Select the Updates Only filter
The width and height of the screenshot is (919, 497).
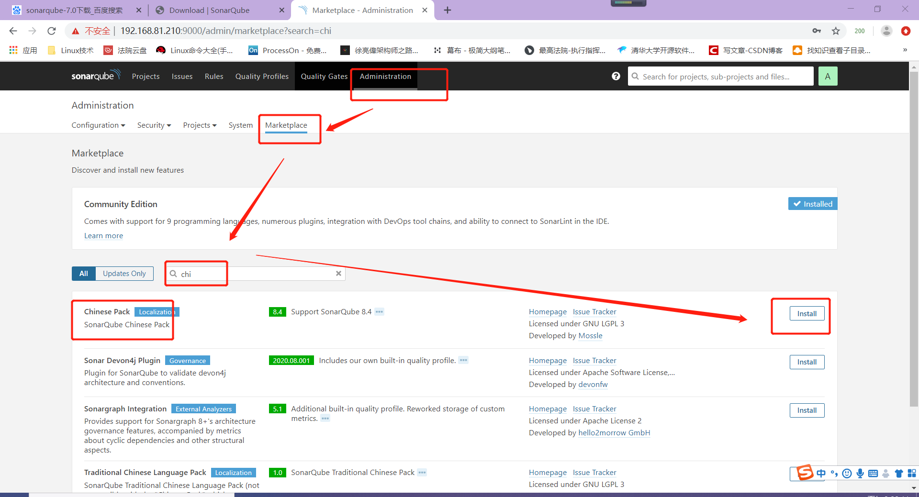click(x=124, y=274)
